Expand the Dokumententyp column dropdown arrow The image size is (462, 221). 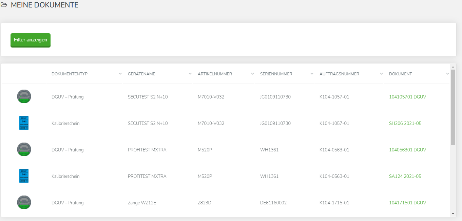(120, 74)
